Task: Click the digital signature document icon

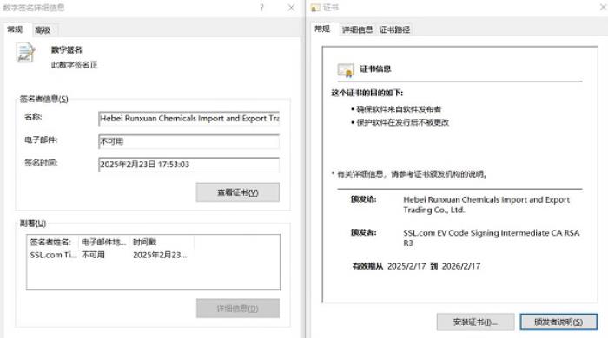Action: click(25, 53)
